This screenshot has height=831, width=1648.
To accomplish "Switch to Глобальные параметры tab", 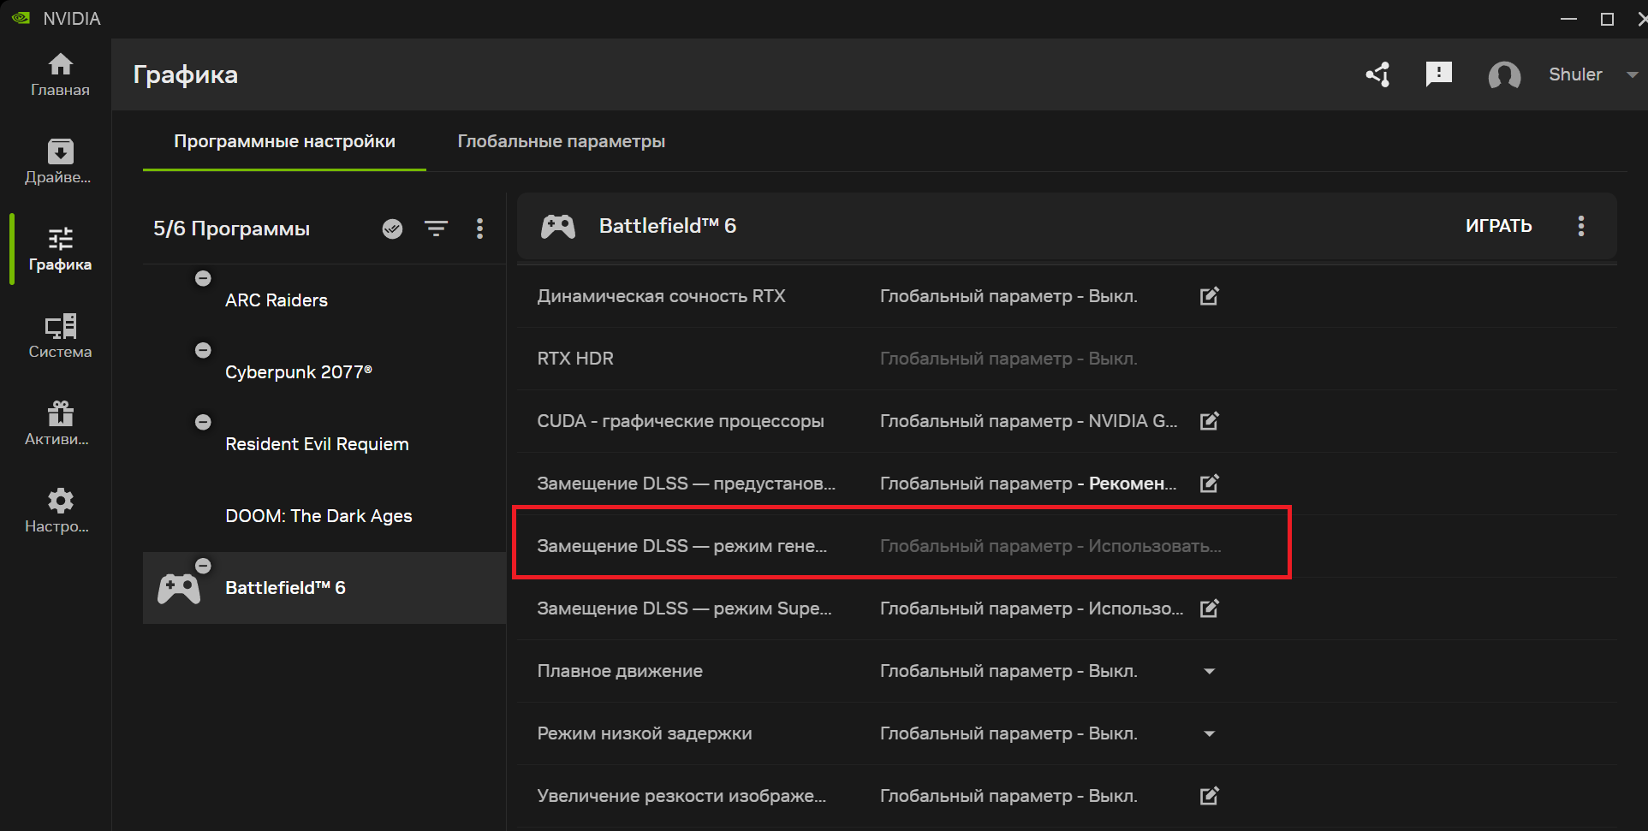I will (x=562, y=141).
